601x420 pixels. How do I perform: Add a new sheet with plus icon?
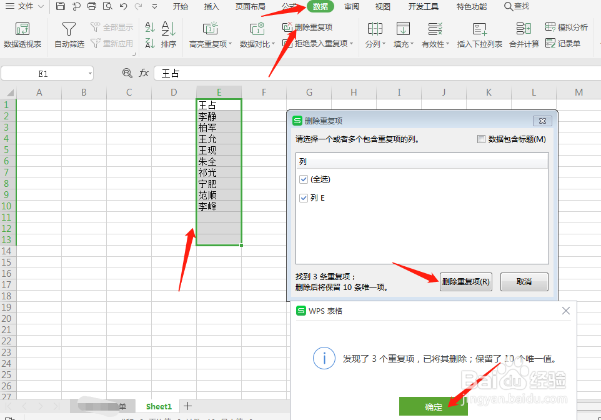187,406
